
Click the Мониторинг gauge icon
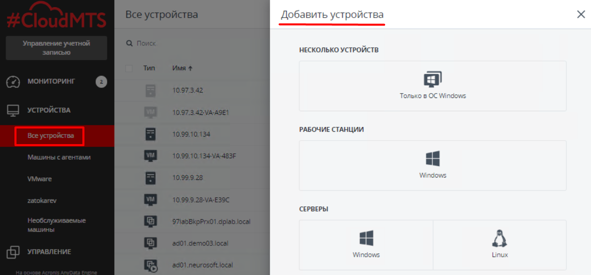click(13, 82)
